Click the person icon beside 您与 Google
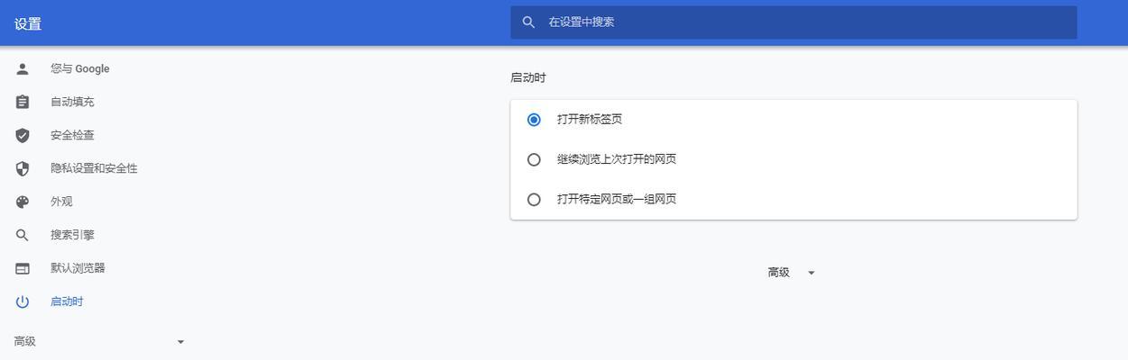 point(23,69)
